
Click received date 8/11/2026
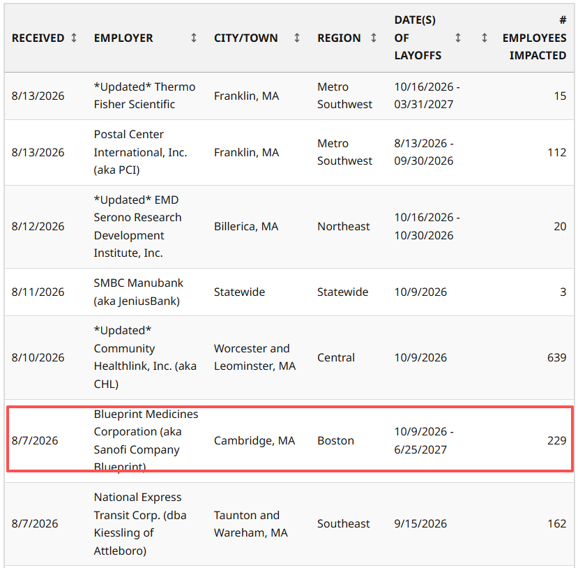38,292
